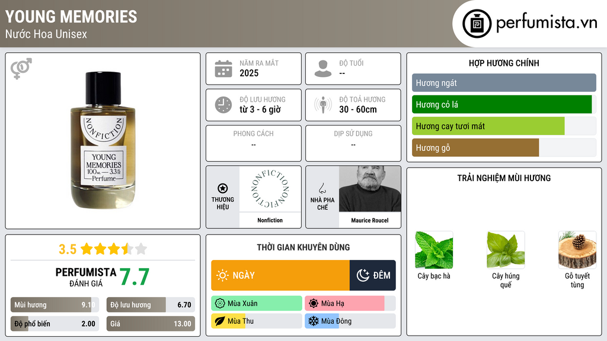Click the release year value 2025

(x=249, y=73)
